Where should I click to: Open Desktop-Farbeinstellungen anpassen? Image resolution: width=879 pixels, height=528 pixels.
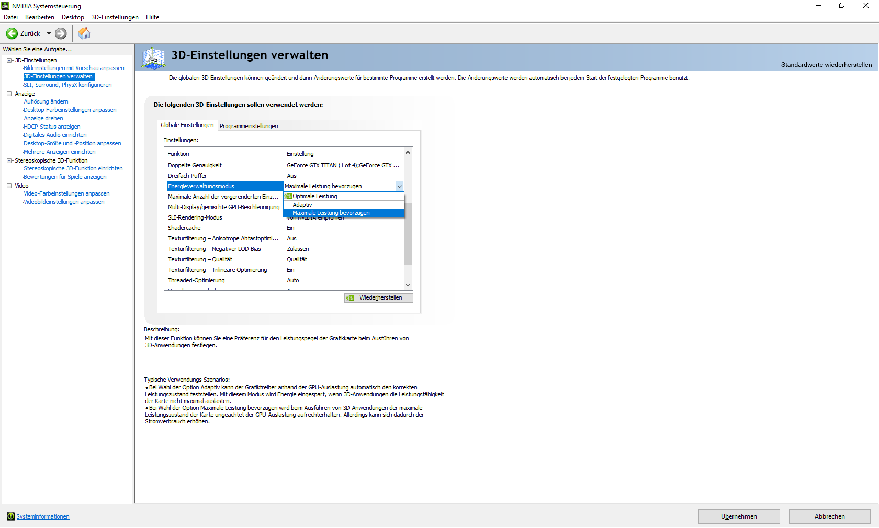[x=70, y=110]
